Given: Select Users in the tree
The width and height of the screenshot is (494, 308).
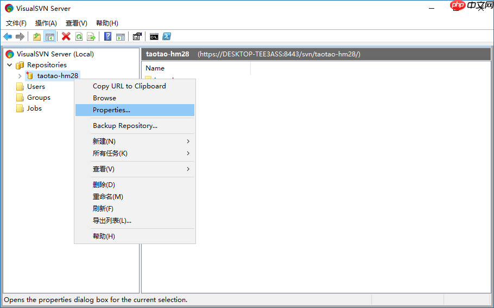Looking at the screenshot, I should (36, 87).
